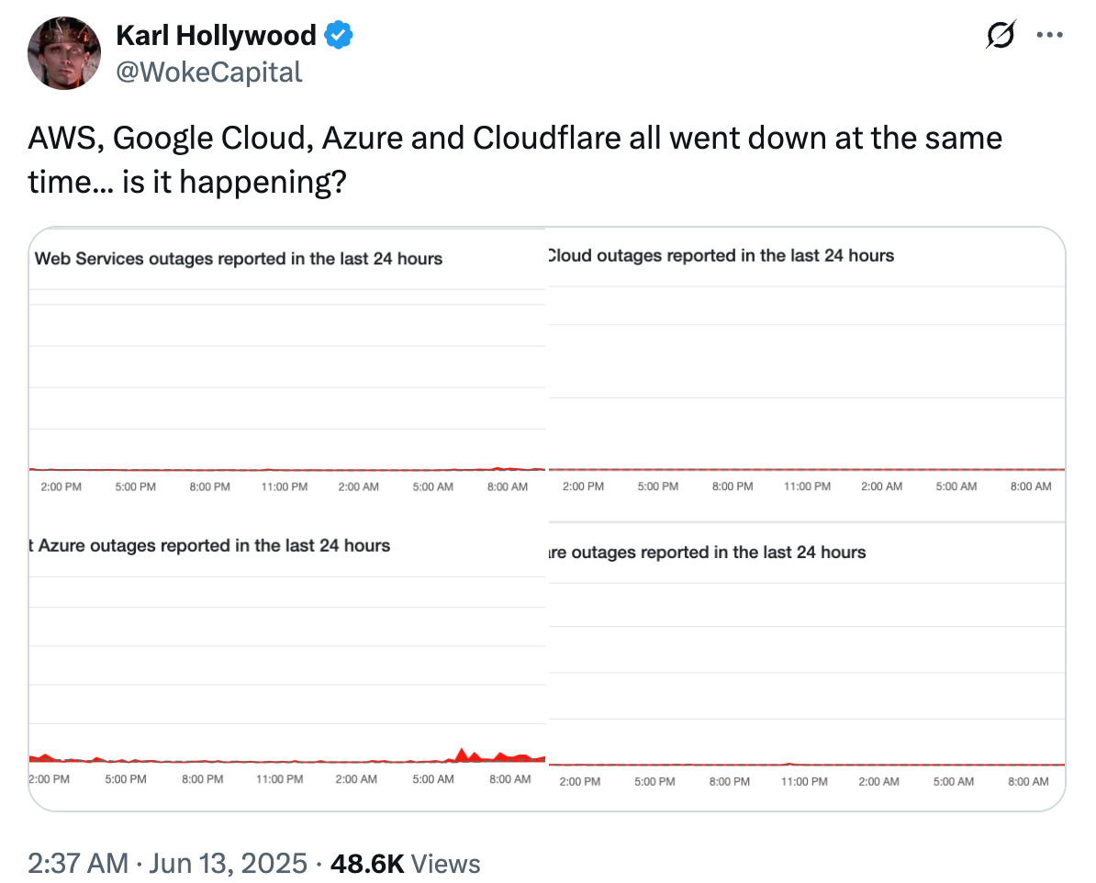
Task: Open the @WokeCapital handle link
Action: [x=209, y=72]
